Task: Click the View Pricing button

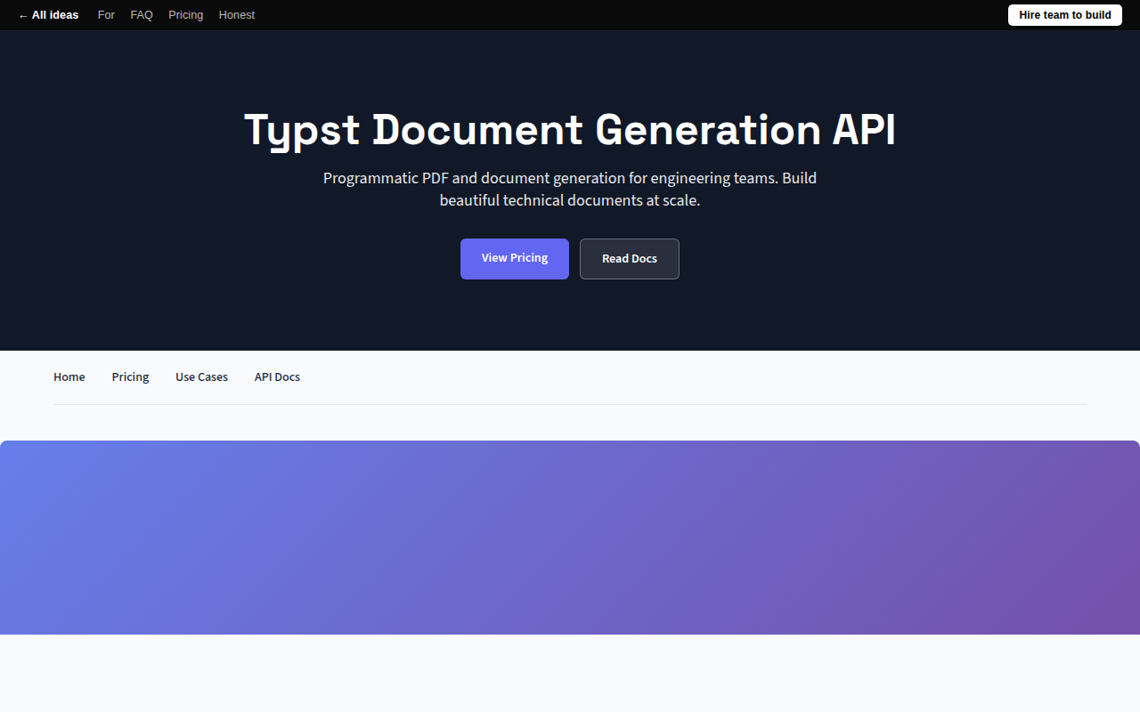Action: tap(515, 259)
